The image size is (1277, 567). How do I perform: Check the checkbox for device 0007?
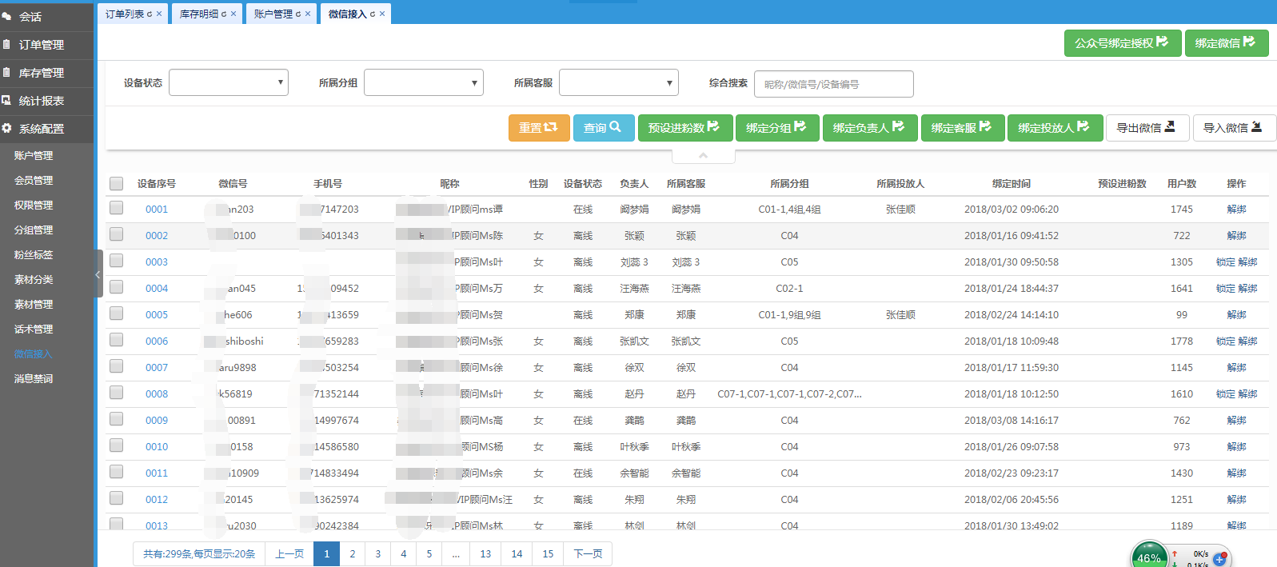tap(117, 366)
